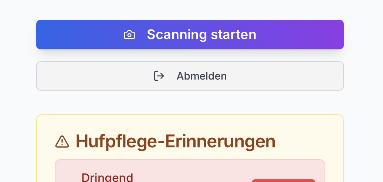Viewport: 383px width, 182px height.
Task: Tap the camera symbol beside Scanning starten
Action: 129,35
